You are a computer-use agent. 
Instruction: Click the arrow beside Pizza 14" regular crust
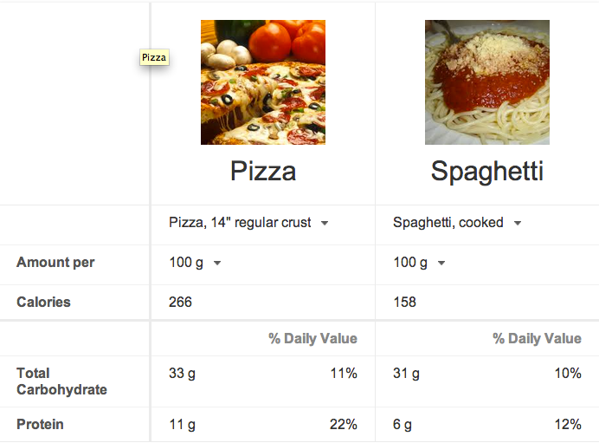tap(325, 224)
